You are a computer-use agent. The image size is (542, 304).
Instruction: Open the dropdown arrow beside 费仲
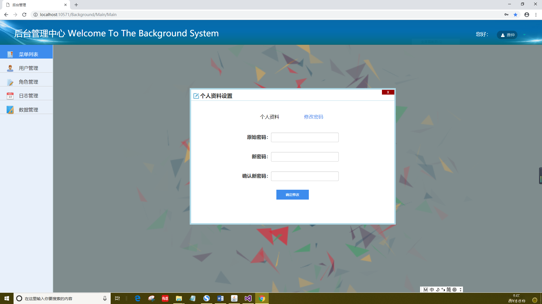point(524,35)
